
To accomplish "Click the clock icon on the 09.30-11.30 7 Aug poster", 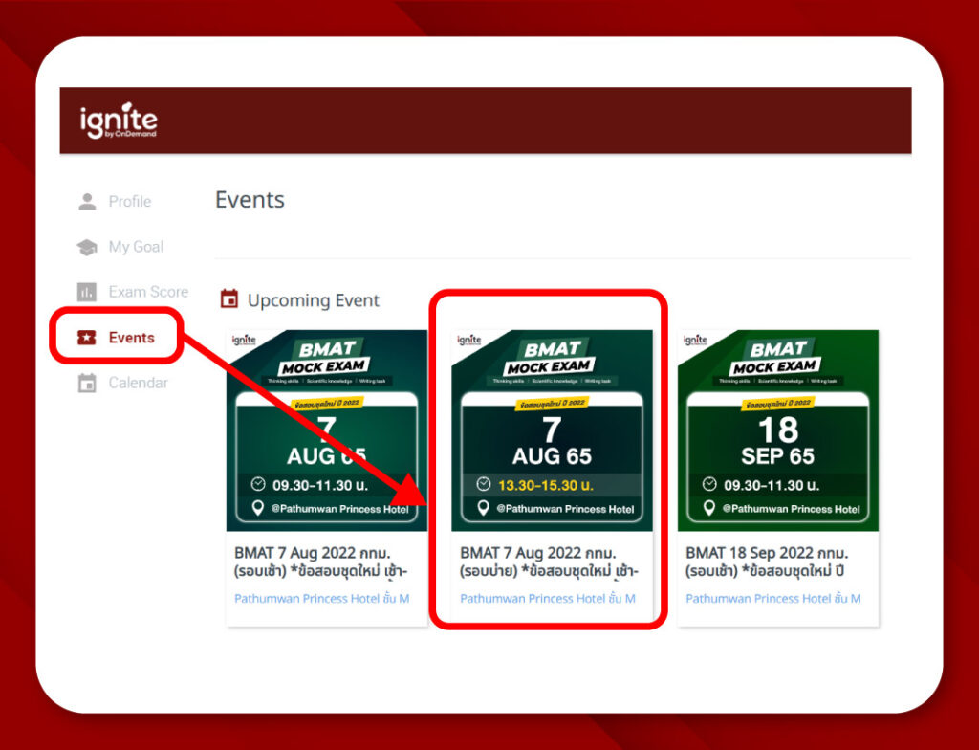I will point(258,484).
